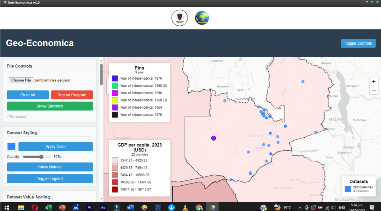The height and width of the screenshot is (211, 381).
Task: Click the purple pin marker on Zambia
Action: click(214, 138)
